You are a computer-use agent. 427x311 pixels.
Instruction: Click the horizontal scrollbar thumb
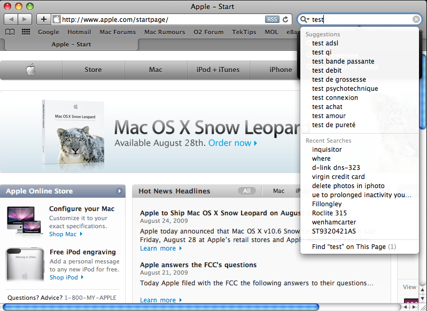(161, 307)
